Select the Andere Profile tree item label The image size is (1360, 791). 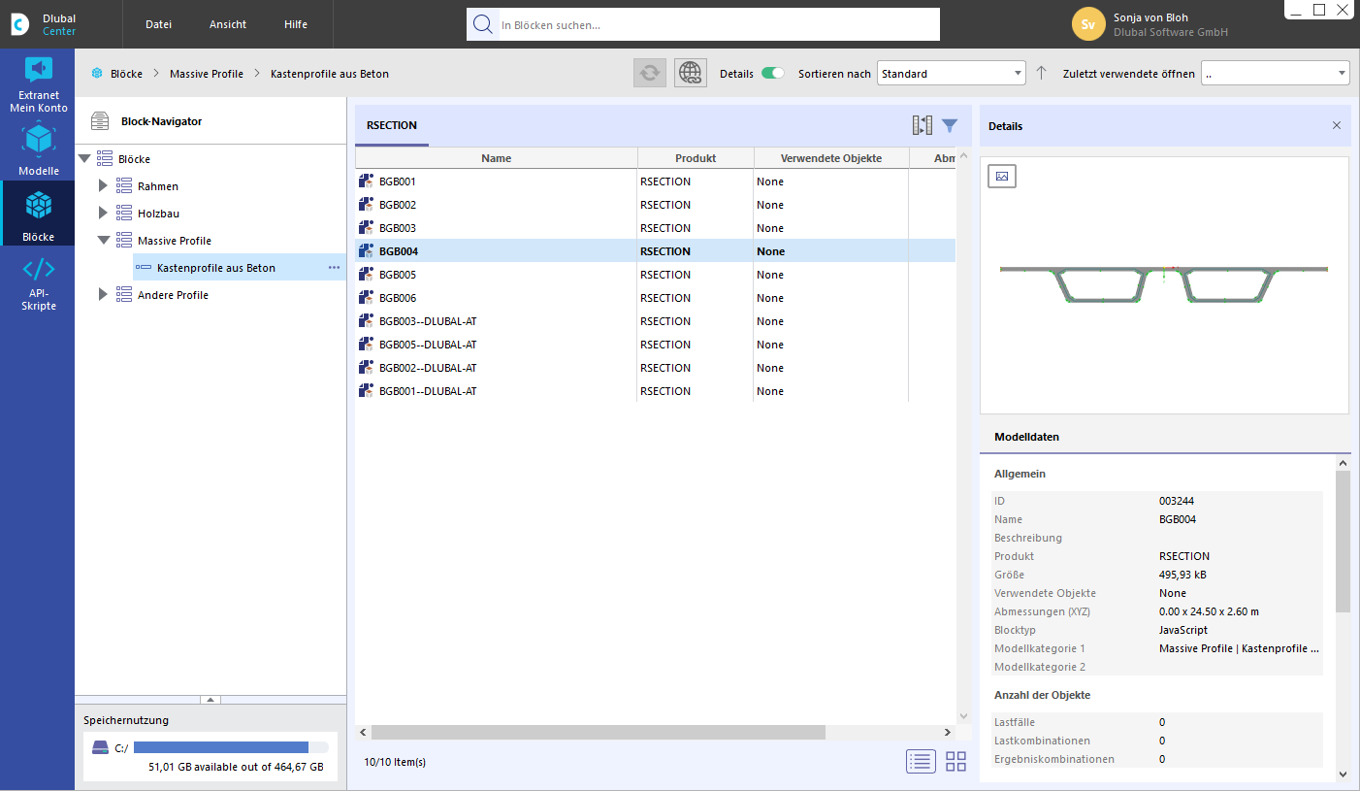(x=173, y=294)
